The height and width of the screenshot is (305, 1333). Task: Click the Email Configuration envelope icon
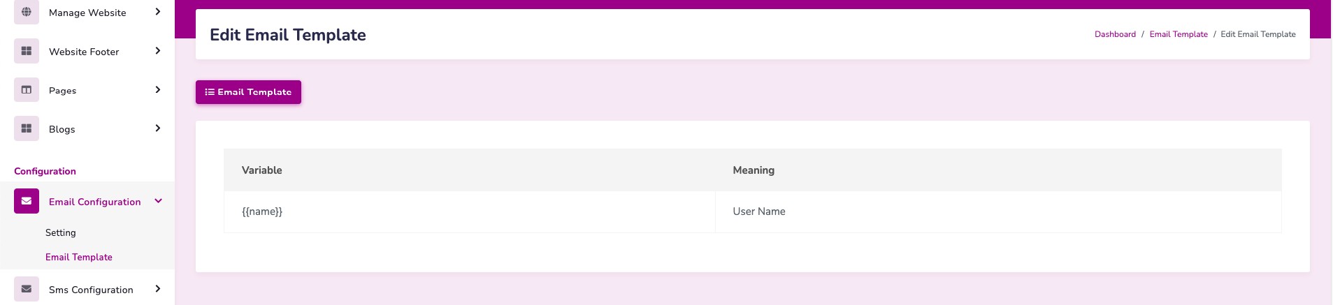pos(27,201)
